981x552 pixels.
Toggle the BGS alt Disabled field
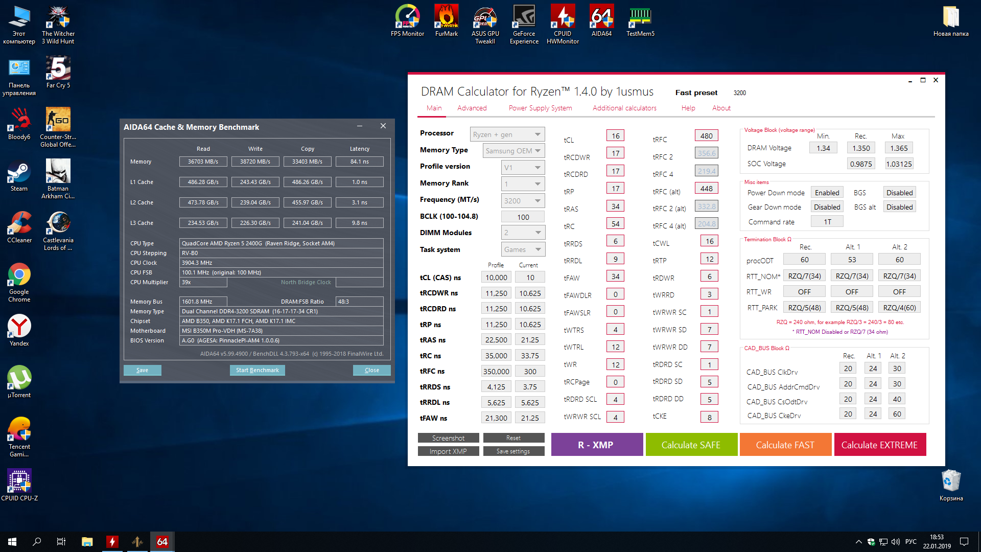(x=899, y=207)
